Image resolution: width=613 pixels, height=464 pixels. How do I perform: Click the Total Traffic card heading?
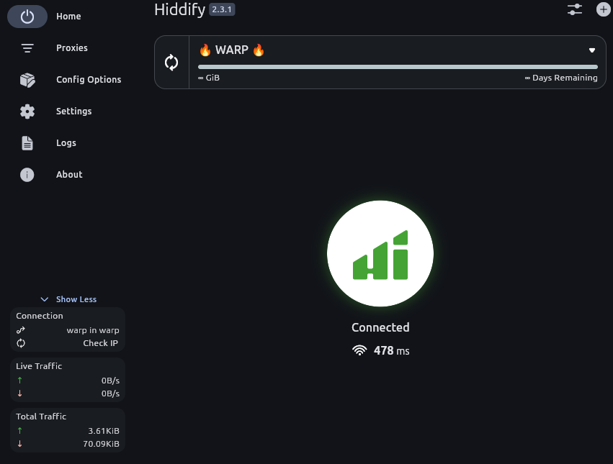(41, 417)
